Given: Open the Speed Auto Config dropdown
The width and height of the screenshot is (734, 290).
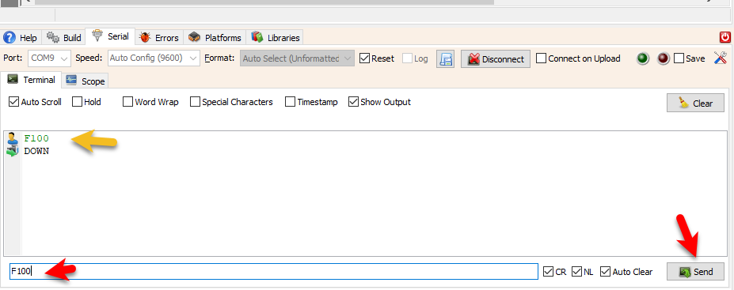Looking at the screenshot, I should pyautogui.click(x=154, y=58).
